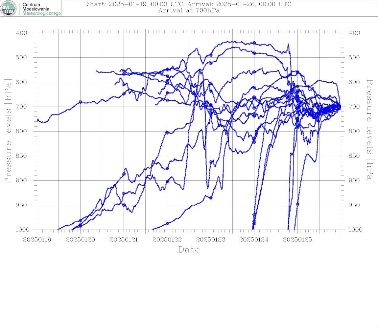Image resolution: width=378 pixels, height=328 pixels.
Task: Click the left axis 400 label
Action: [21, 33]
